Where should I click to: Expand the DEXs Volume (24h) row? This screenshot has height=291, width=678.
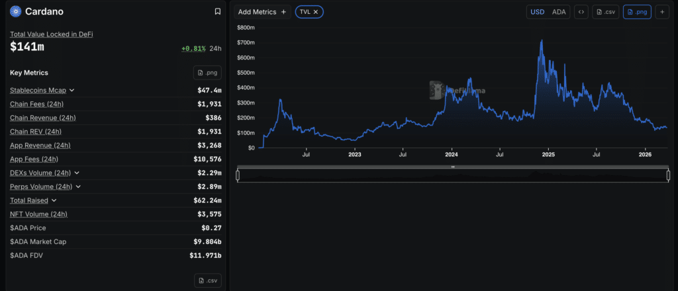[77, 173]
